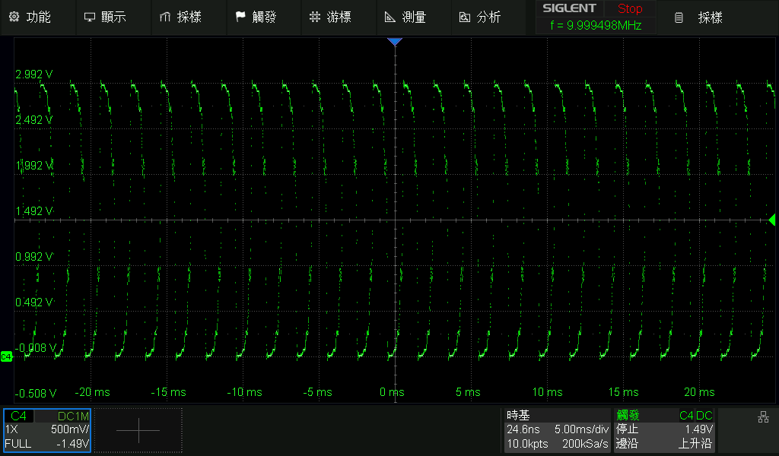Click the 上升沿 rising edge label
This screenshot has width=779, height=456.
(x=695, y=443)
